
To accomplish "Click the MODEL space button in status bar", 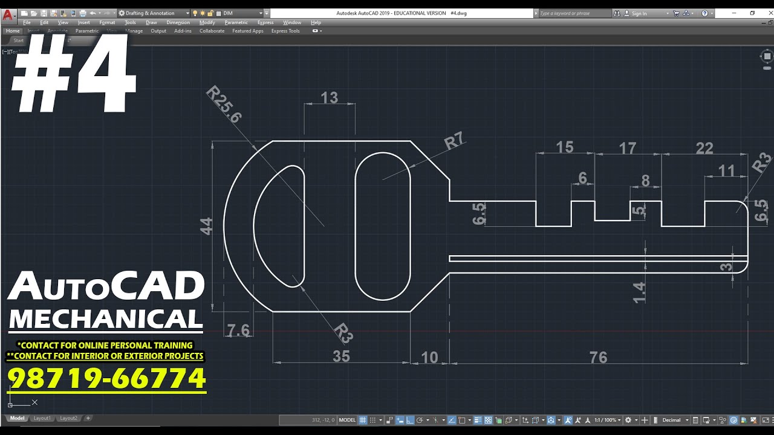I will point(348,420).
